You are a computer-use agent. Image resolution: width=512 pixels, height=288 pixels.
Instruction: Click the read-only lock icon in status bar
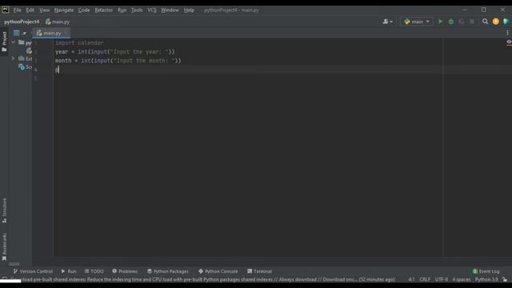(505, 279)
